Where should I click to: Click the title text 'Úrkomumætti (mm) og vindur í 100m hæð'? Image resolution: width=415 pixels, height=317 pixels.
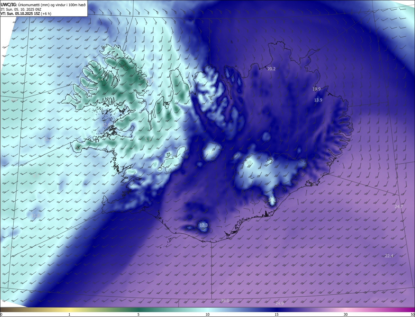(x=52, y=4)
